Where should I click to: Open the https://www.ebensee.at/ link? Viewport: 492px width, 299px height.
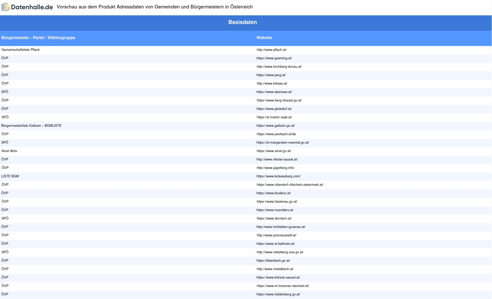click(x=274, y=92)
